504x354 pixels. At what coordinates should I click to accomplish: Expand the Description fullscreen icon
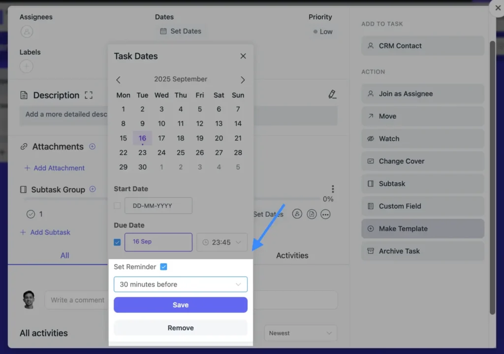click(89, 95)
